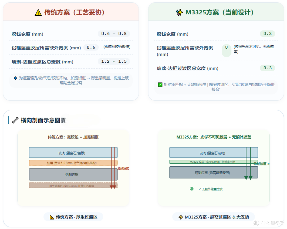Click 玻璃-边框过渡区总宽度 label in 传统方案 card
This screenshot has height=229, width=287.
[x=42, y=62]
